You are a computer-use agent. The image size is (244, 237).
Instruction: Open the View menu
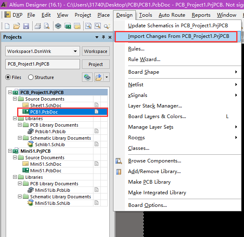[62, 15]
